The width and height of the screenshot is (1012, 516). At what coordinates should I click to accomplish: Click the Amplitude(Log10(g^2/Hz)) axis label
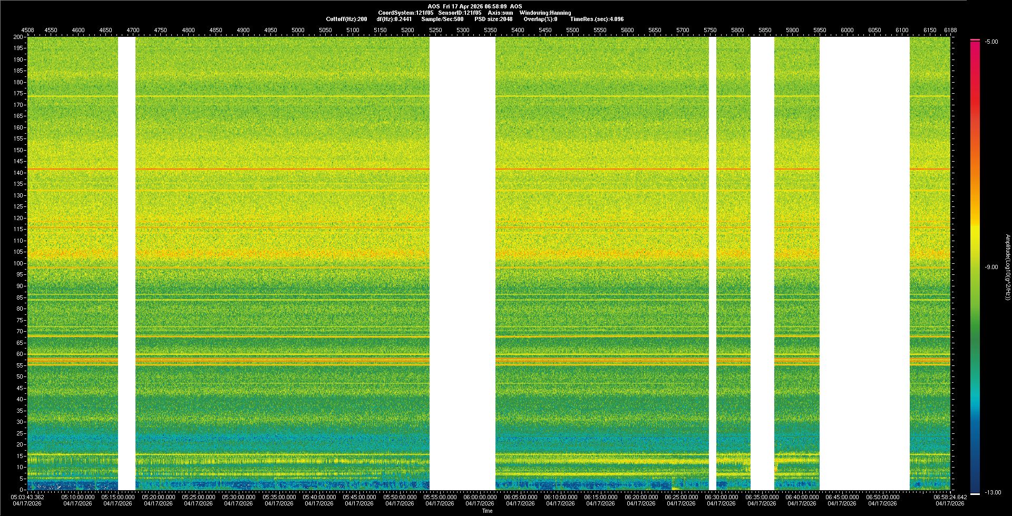pyautogui.click(x=1007, y=267)
